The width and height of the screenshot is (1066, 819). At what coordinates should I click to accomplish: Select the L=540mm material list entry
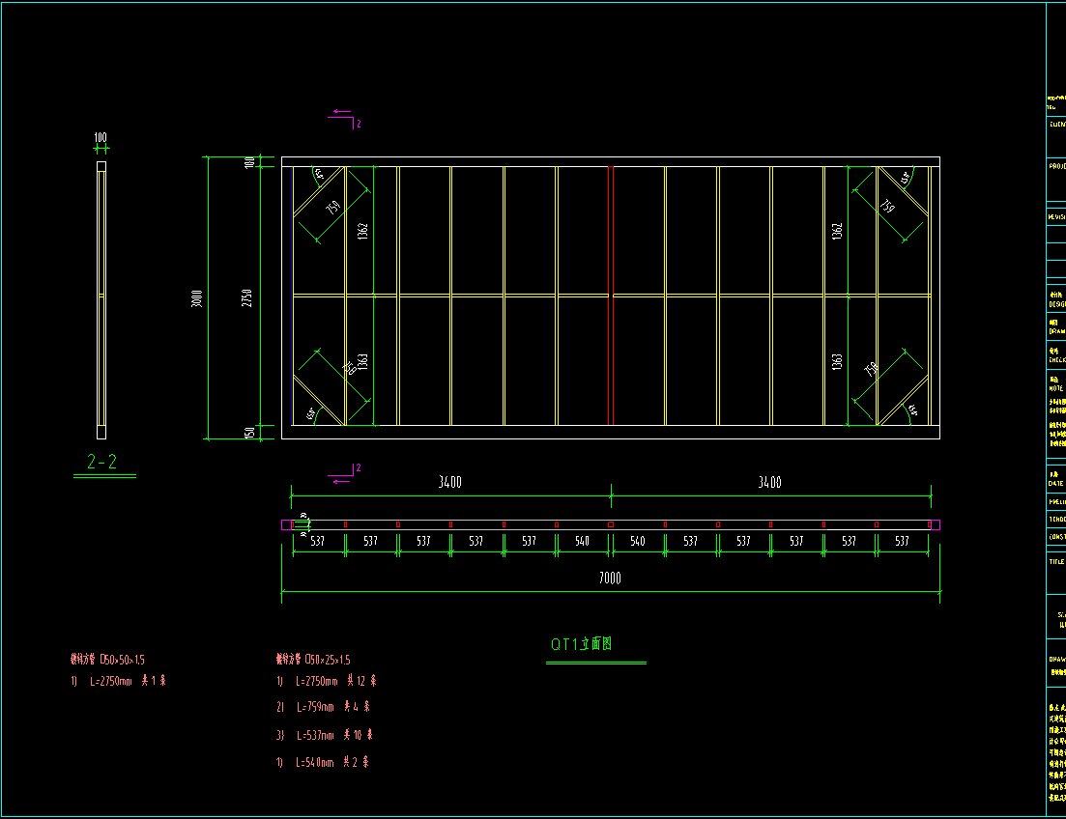(x=324, y=763)
